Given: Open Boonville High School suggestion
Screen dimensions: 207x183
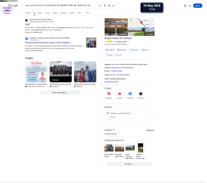Looking at the screenshot, I should pyautogui.click(x=119, y=150).
